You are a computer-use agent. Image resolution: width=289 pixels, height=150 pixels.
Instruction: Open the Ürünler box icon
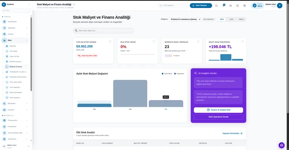tap(4, 34)
